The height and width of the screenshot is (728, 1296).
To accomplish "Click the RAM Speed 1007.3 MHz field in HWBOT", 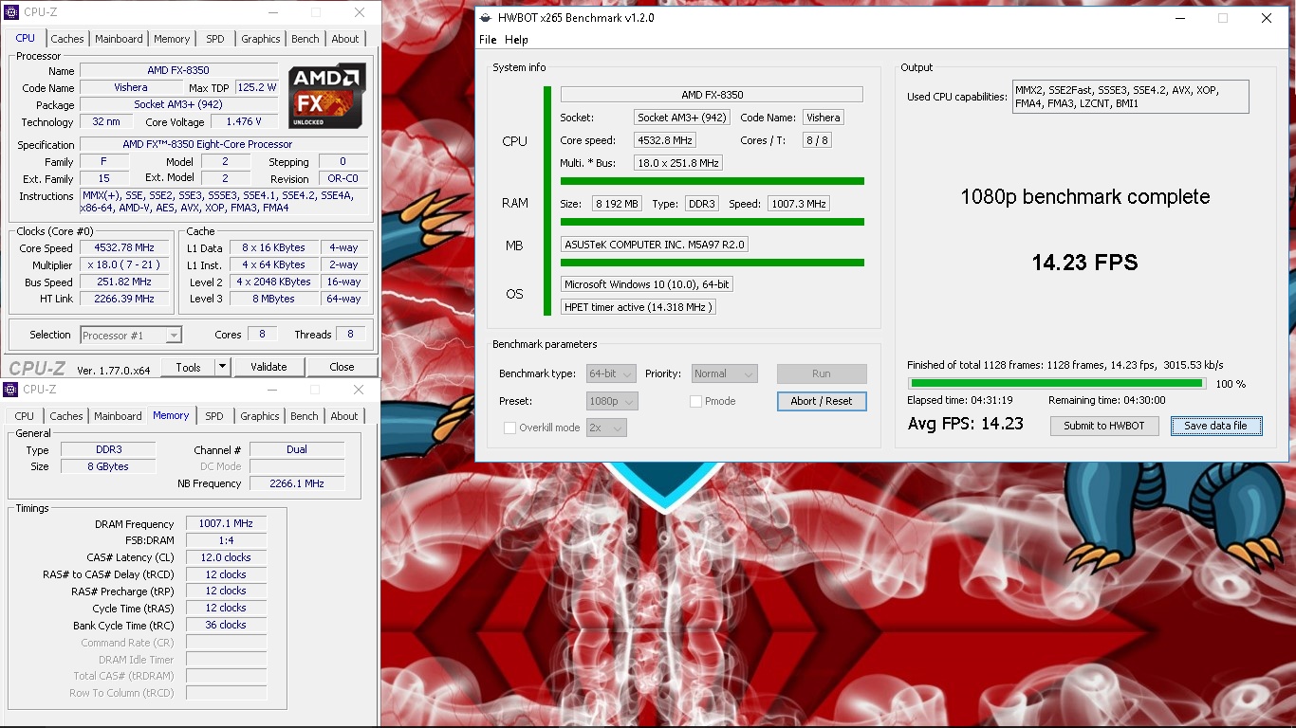I will point(799,204).
